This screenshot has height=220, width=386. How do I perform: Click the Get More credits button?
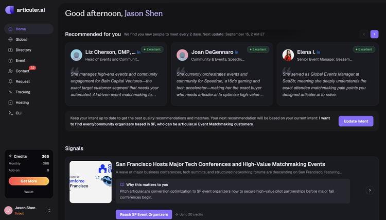29,181
